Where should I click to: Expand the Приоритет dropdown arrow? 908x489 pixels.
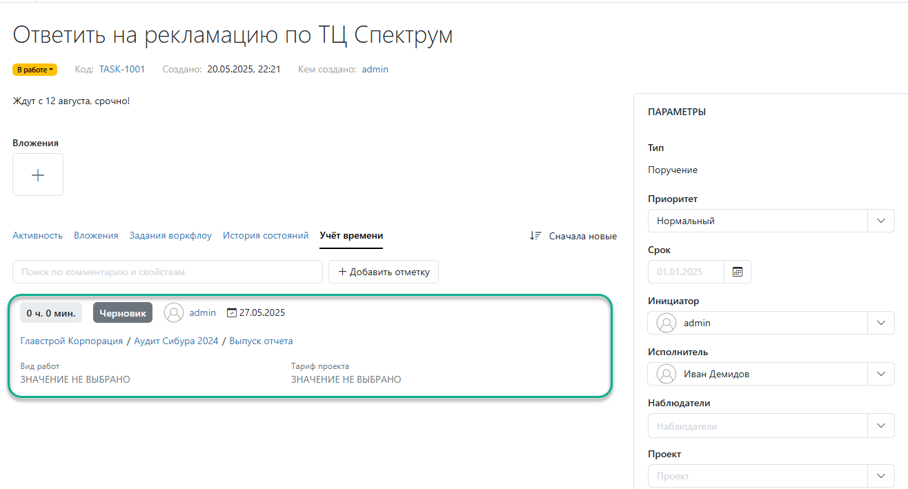coord(881,221)
